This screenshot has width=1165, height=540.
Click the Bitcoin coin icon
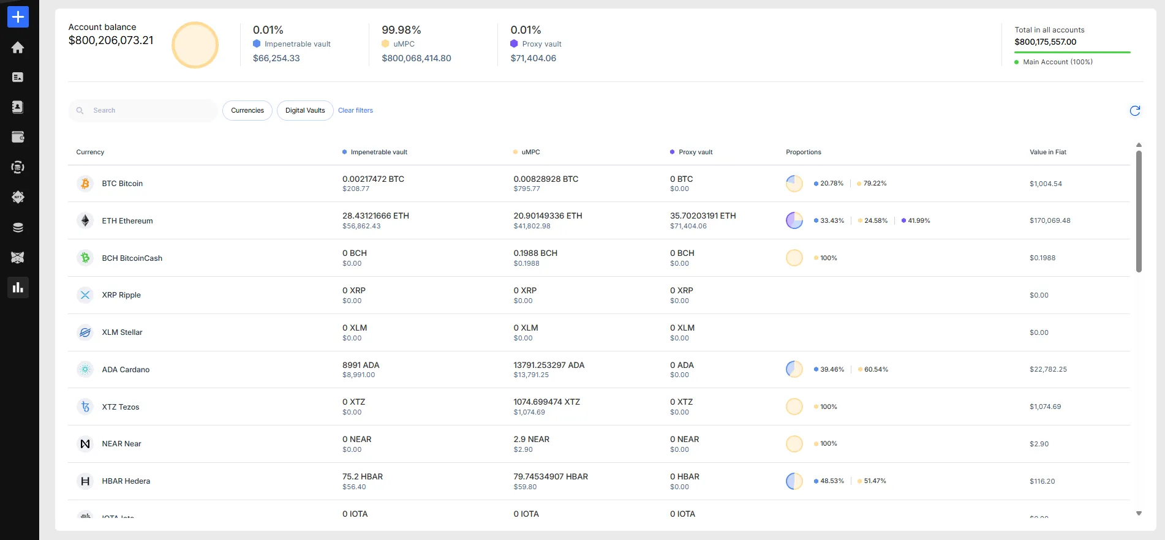click(85, 184)
